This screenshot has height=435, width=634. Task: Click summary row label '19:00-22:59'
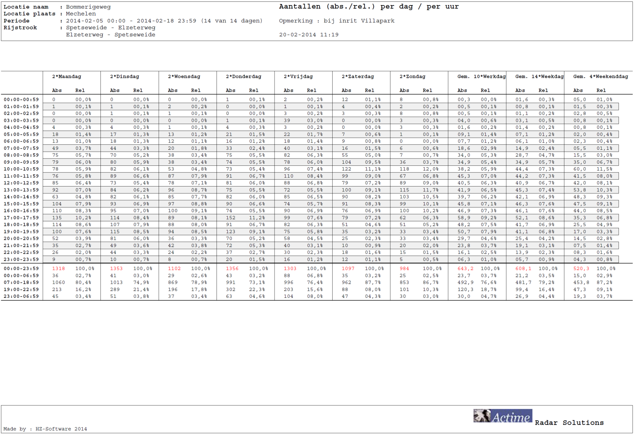point(21,290)
